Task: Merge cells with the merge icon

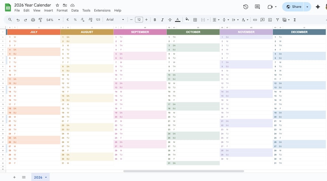Action: pyautogui.click(x=203, y=20)
